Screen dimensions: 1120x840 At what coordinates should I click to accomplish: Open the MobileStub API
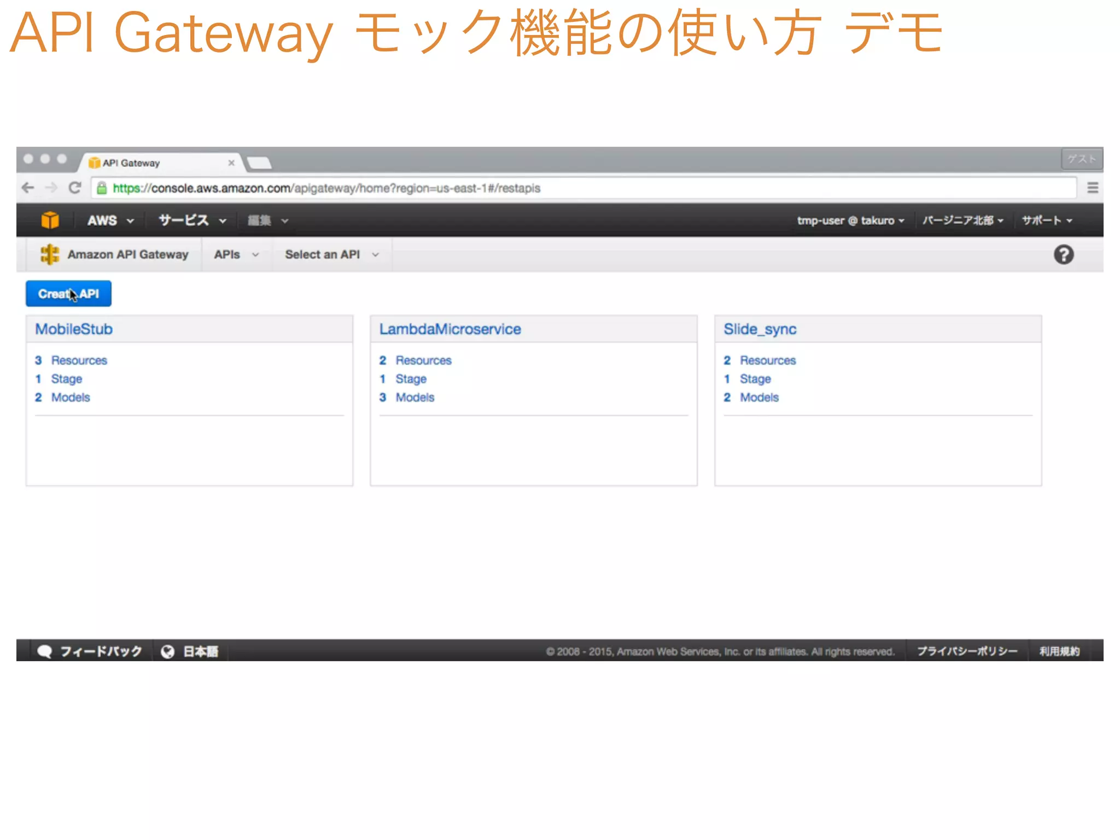[74, 329]
